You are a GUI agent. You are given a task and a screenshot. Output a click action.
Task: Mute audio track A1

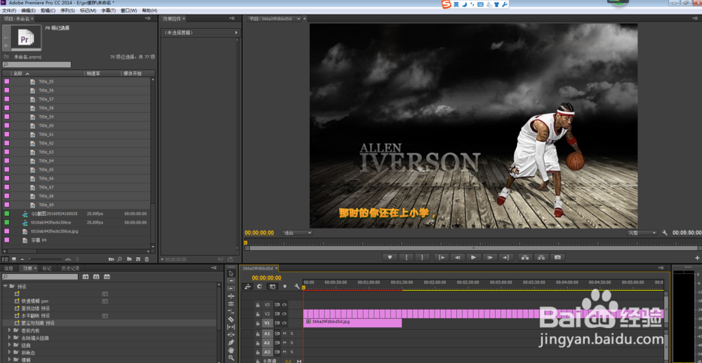coord(284,334)
